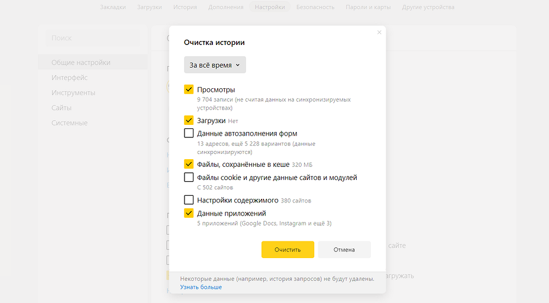This screenshot has width=549, height=303.
Task: Uncheck the 'Данные приложений' checkbox
Action: click(189, 213)
